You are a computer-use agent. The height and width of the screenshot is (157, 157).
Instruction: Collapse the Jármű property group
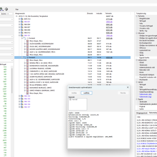pyautogui.click(x=137, y=82)
